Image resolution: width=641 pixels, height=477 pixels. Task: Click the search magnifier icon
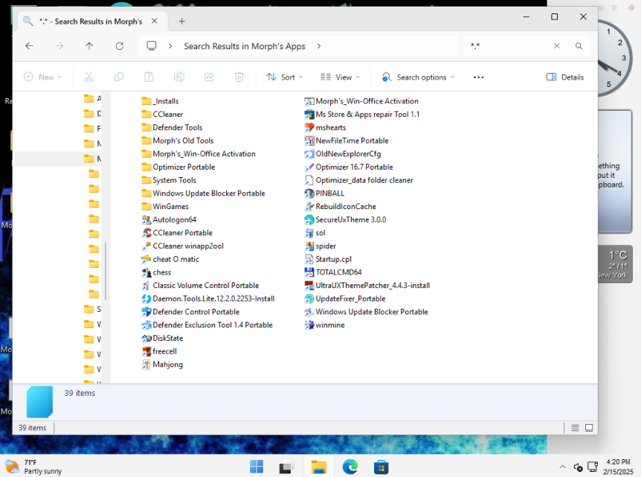tap(579, 46)
